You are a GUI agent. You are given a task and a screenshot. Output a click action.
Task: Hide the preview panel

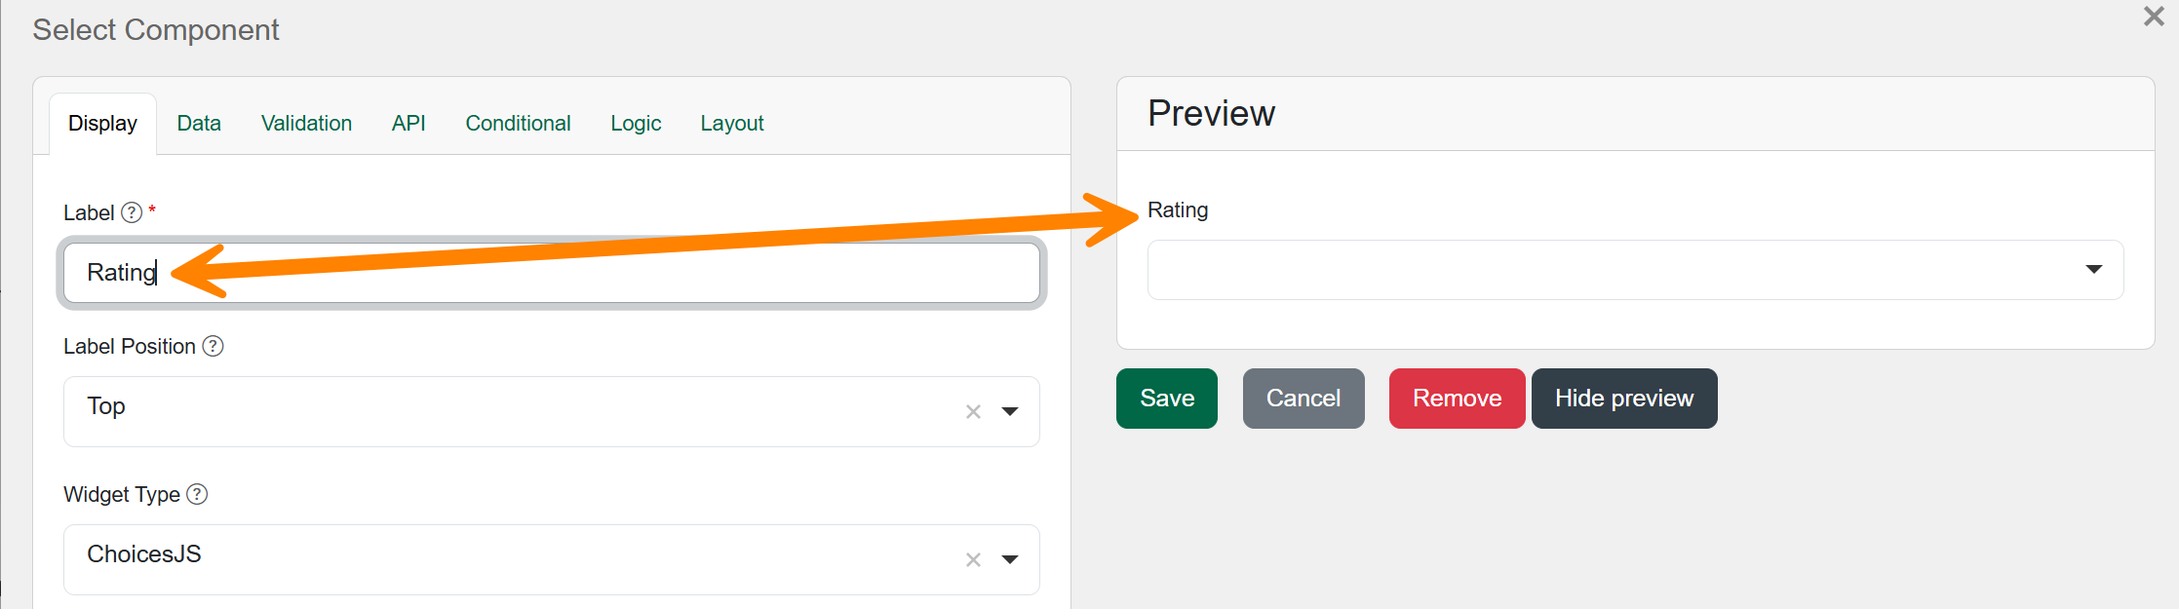click(x=1624, y=399)
